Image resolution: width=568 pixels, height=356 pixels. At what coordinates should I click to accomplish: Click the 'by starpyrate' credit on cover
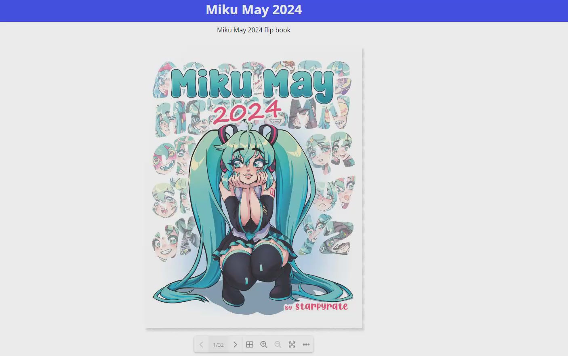pos(316,307)
